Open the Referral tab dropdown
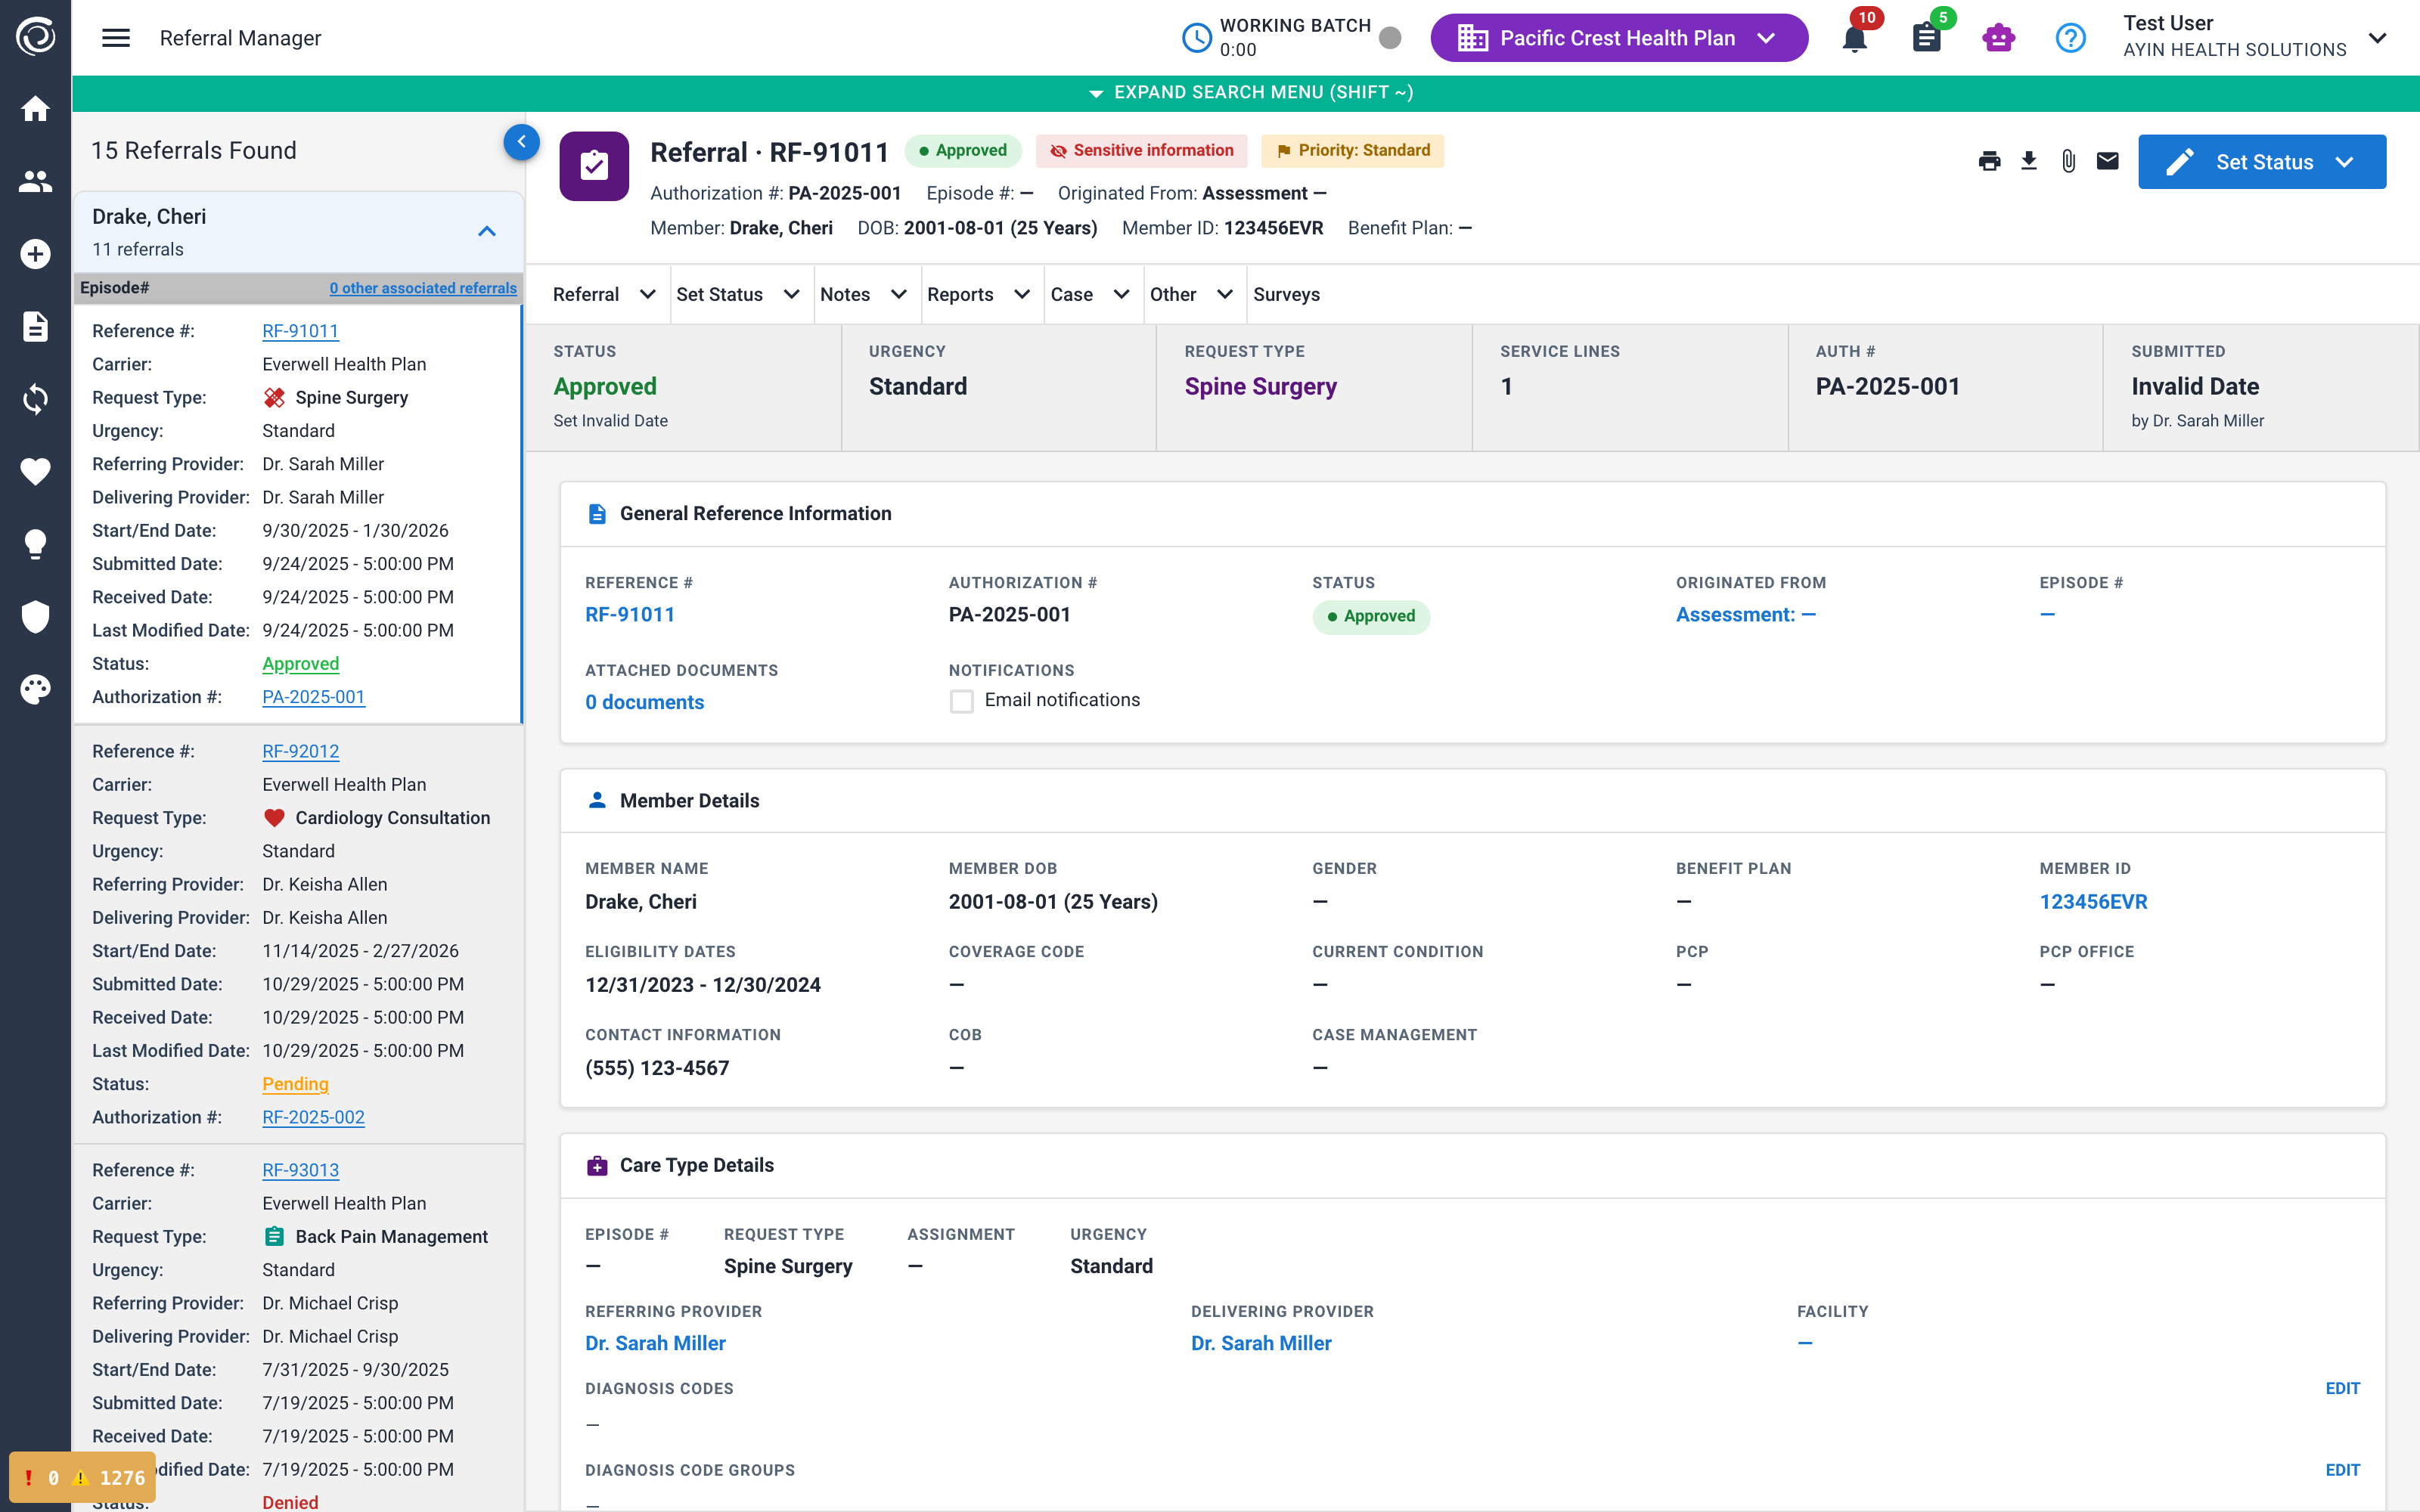The width and height of the screenshot is (2420, 1512). pyautogui.click(x=604, y=294)
